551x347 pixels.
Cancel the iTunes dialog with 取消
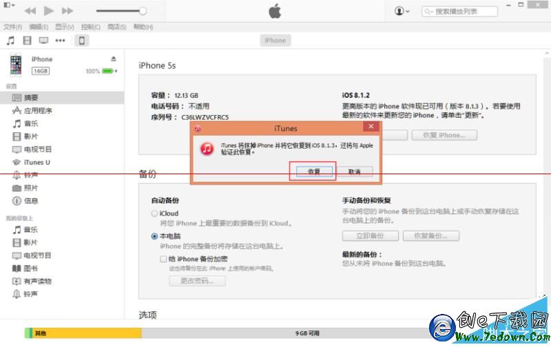click(355, 171)
